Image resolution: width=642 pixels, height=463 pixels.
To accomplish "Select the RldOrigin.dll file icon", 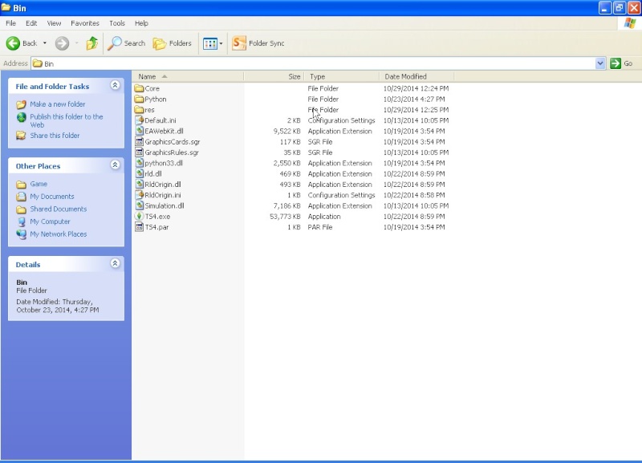I will (139, 185).
